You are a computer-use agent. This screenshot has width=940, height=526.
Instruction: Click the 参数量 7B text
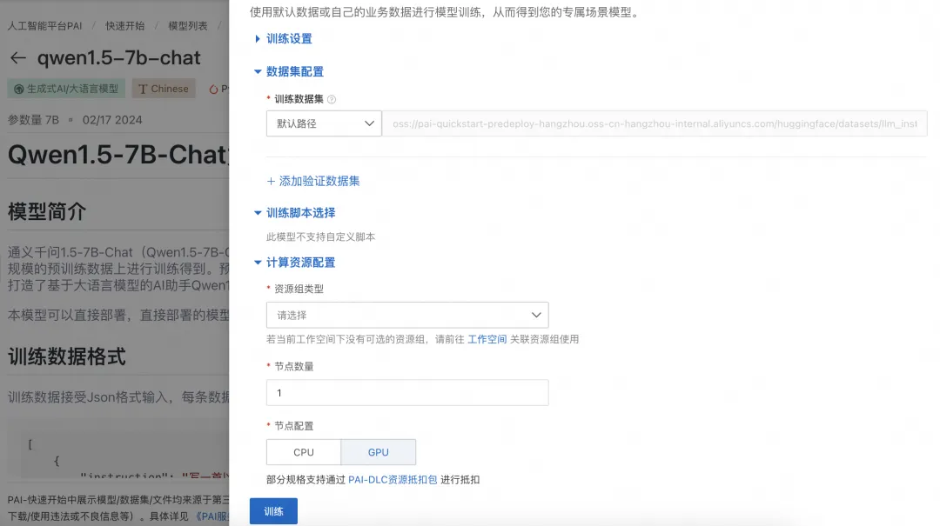33,120
